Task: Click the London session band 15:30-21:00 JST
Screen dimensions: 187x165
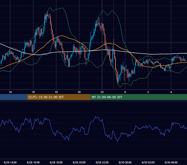Action: (58, 97)
